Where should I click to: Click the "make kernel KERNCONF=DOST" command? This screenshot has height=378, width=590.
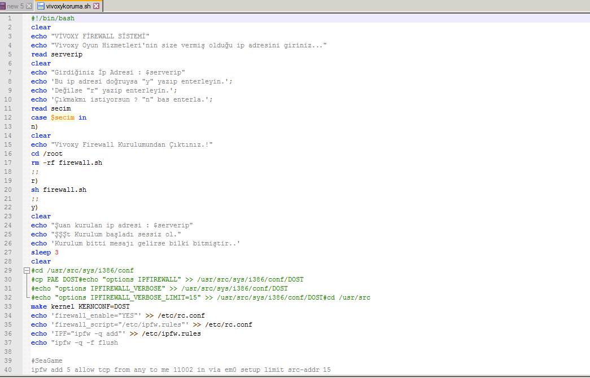click(x=81, y=307)
